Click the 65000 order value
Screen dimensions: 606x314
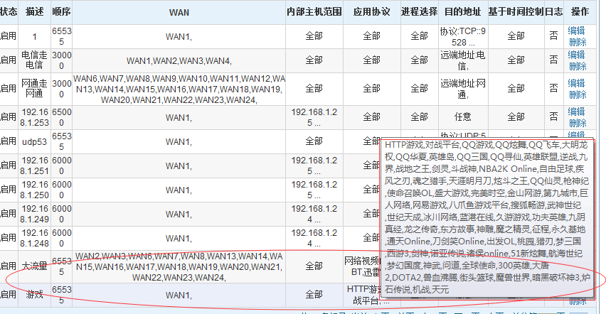coord(61,117)
